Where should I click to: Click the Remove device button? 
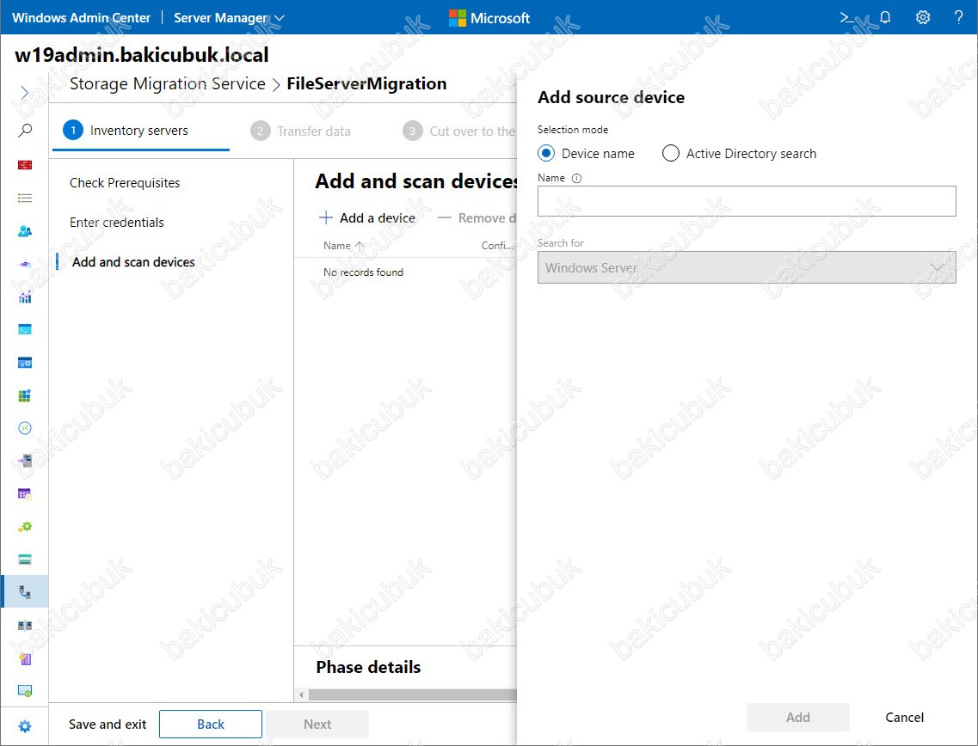(x=477, y=218)
